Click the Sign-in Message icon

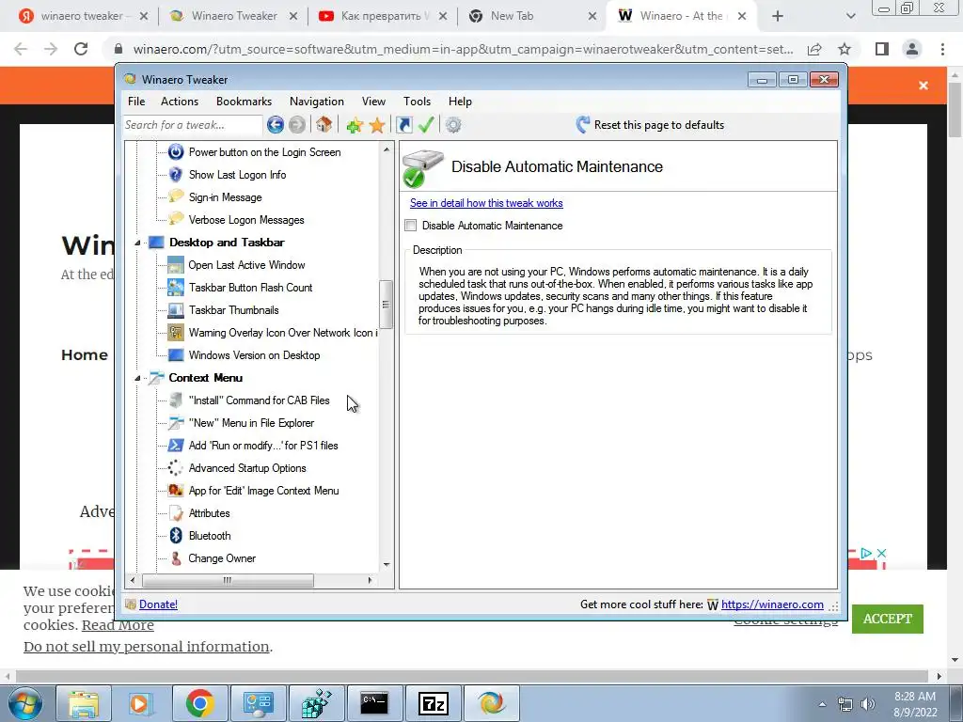pos(176,196)
